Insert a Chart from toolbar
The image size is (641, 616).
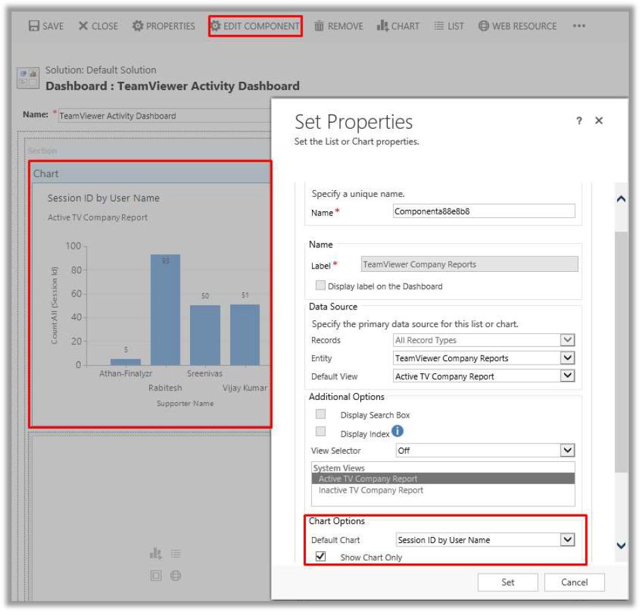[398, 26]
